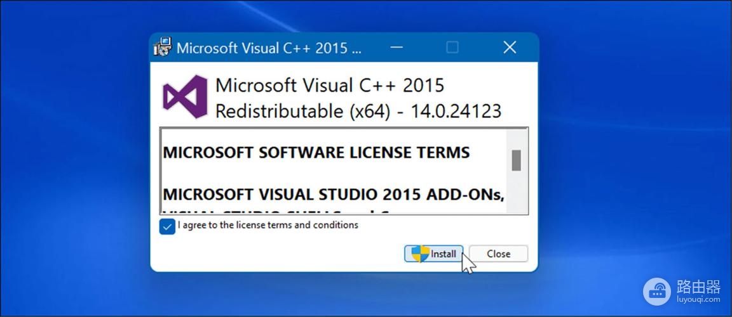The width and height of the screenshot is (732, 317).
Task: Click the license text scrollbar thumb
Action: click(x=516, y=160)
